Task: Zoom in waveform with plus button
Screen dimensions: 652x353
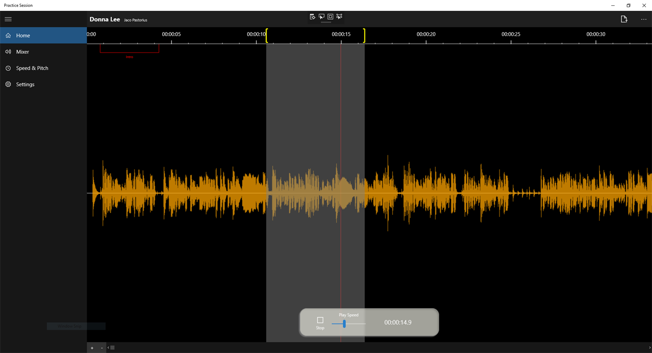Action: click(x=92, y=348)
